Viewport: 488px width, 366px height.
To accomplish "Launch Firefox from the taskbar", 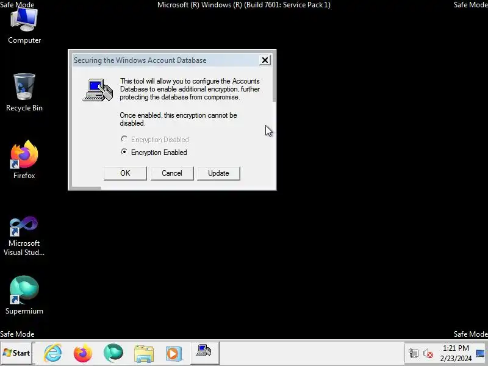I will tap(83, 353).
